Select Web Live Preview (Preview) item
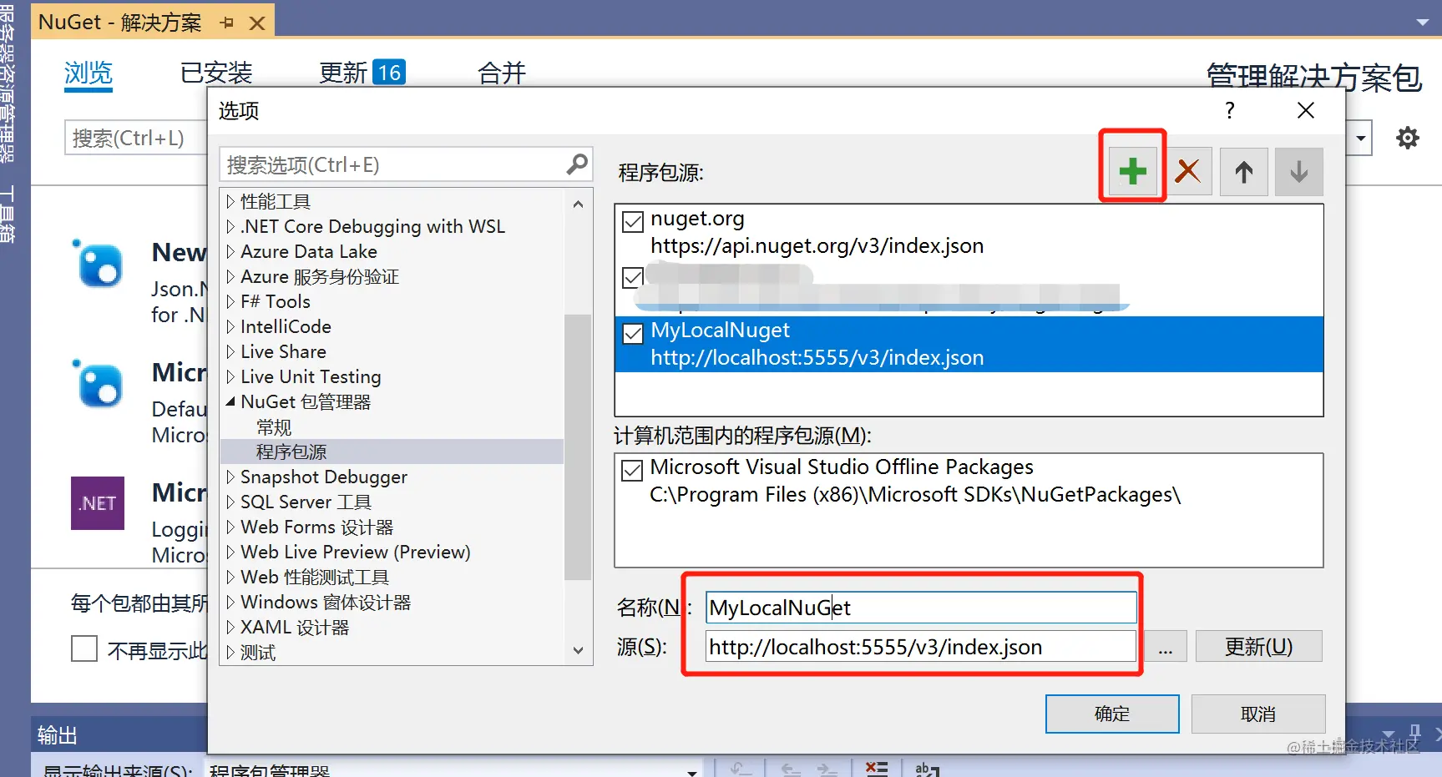Screen dimensions: 1442x777 click(356, 552)
